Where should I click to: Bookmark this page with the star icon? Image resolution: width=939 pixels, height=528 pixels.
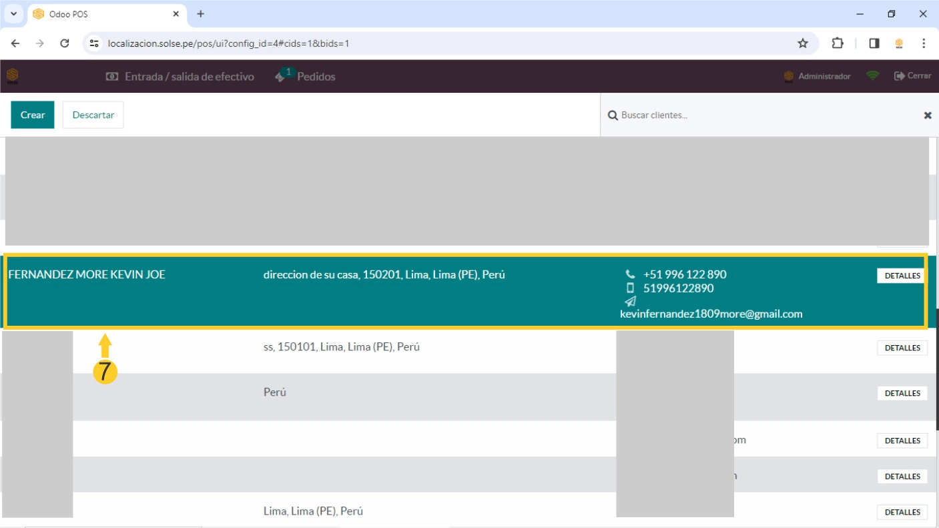click(x=803, y=43)
